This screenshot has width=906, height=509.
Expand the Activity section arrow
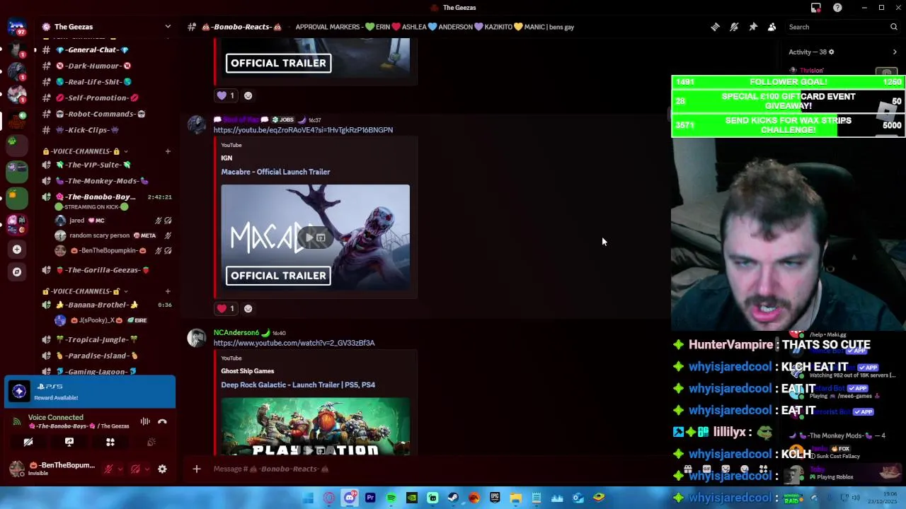click(895, 52)
